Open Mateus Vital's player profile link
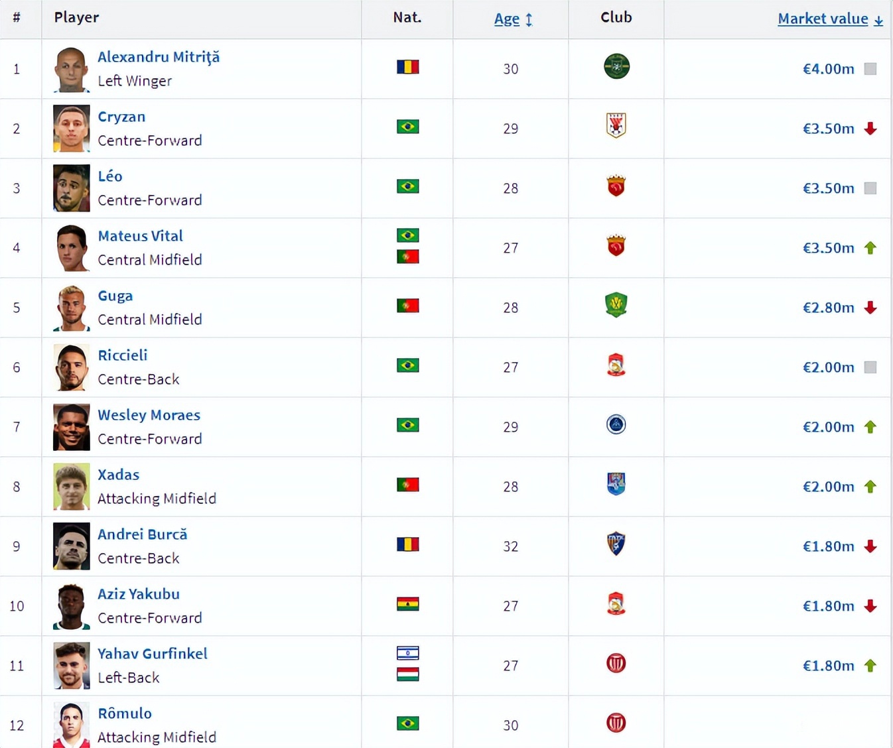Viewport: 893px width, 748px height. point(140,236)
